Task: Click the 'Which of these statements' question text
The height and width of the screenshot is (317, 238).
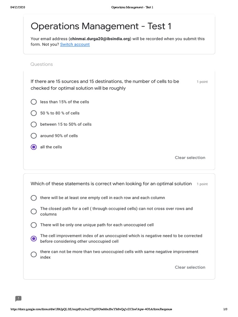Action: 111,184
